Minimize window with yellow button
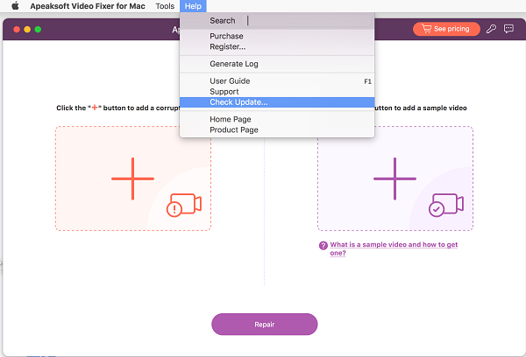 27,30
